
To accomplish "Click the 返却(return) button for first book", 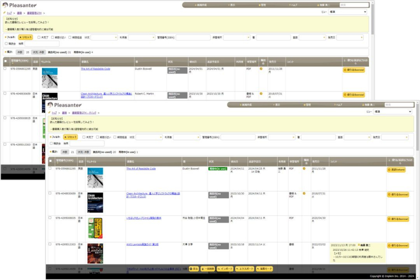I will click(x=396, y=170).
